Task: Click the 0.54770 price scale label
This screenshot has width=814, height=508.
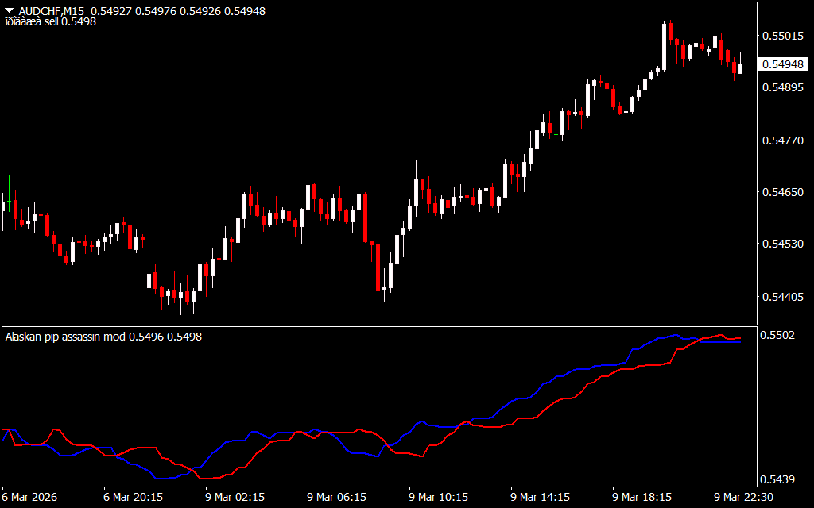Action: coord(781,141)
